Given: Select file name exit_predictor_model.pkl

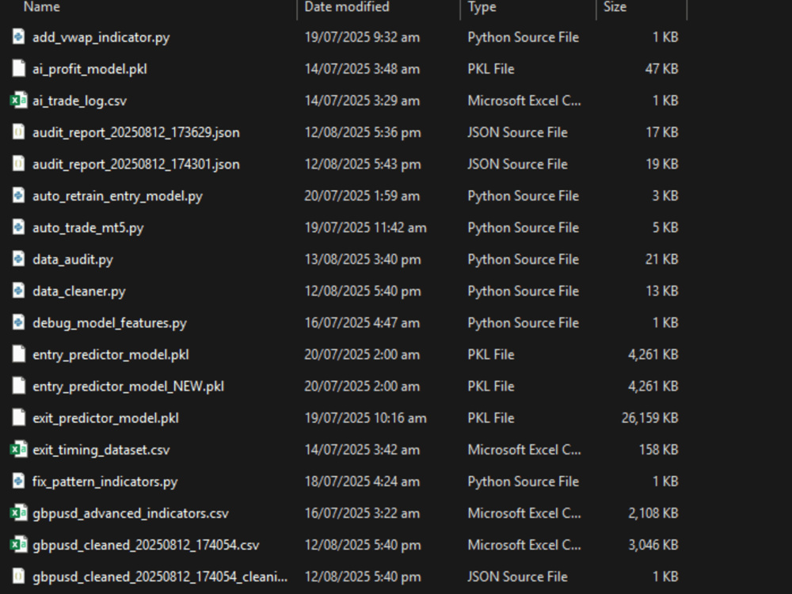Looking at the screenshot, I should 105,418.
